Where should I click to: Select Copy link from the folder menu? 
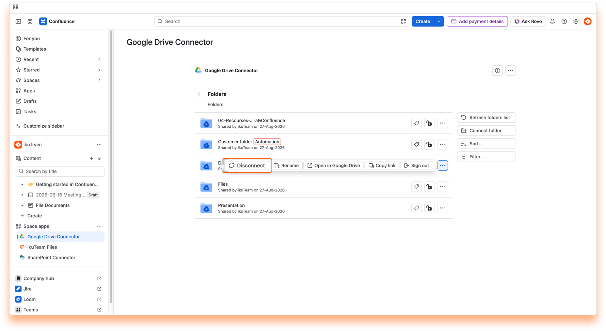tap(382, 165)
